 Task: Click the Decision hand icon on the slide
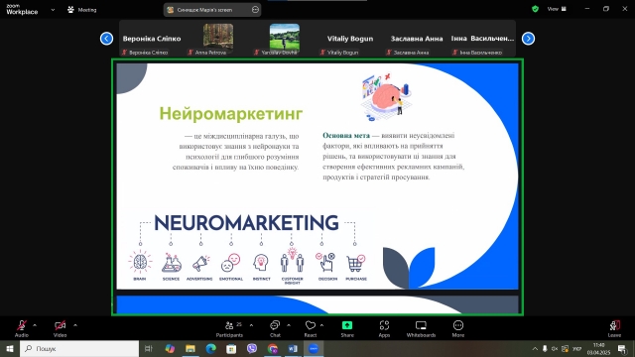pos(326,262)
